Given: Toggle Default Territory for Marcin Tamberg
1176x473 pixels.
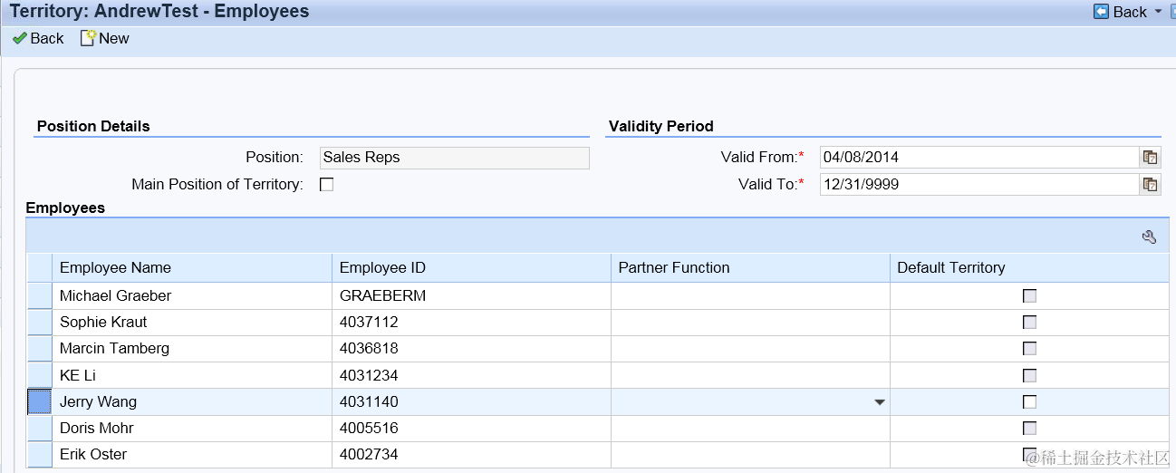Looking at the screenshot, I should click(x=1029, y=348).
